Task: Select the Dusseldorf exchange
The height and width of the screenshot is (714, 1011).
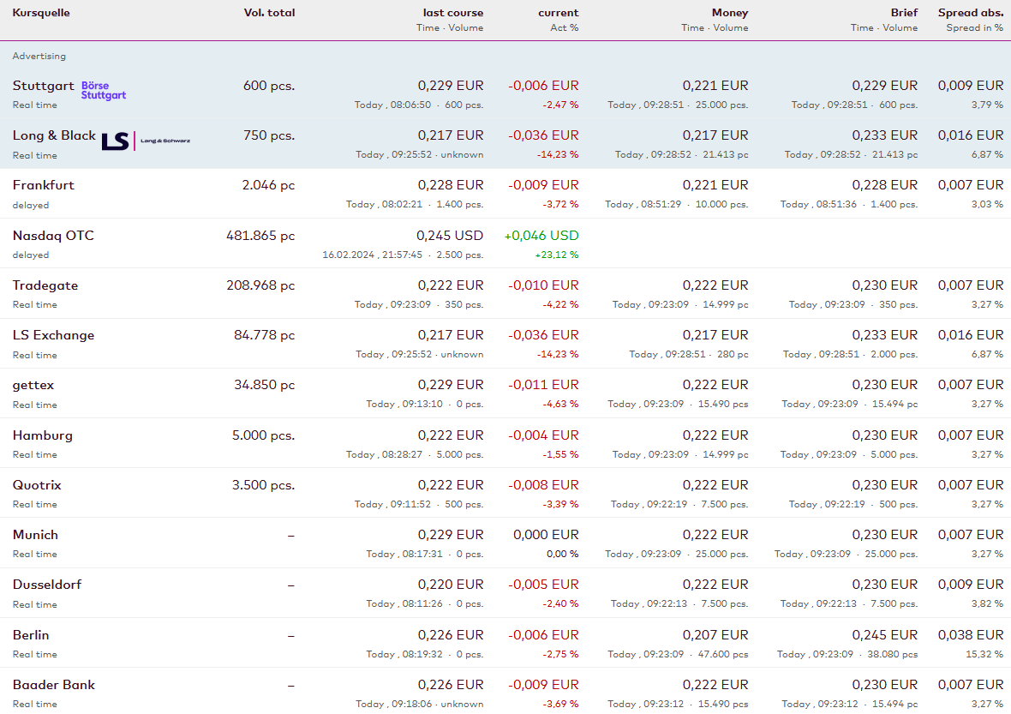Action: (x=47, y=585)
